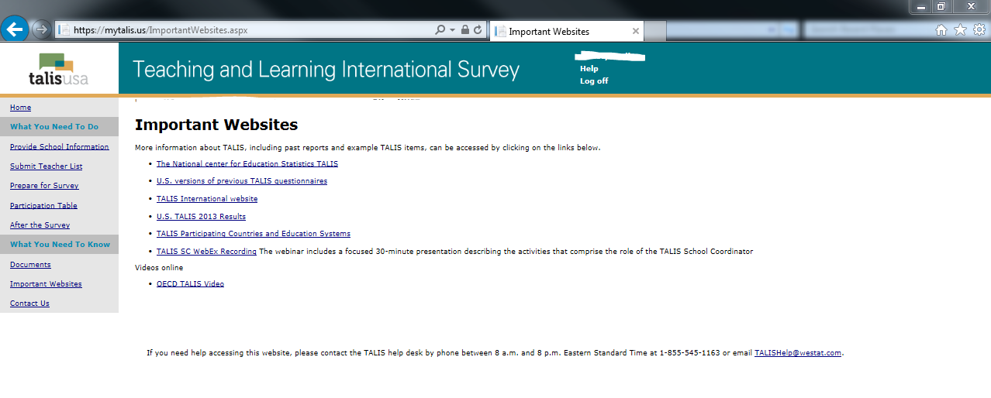Refresh the page with reload icon
The image size is (991, 398).
478,30
